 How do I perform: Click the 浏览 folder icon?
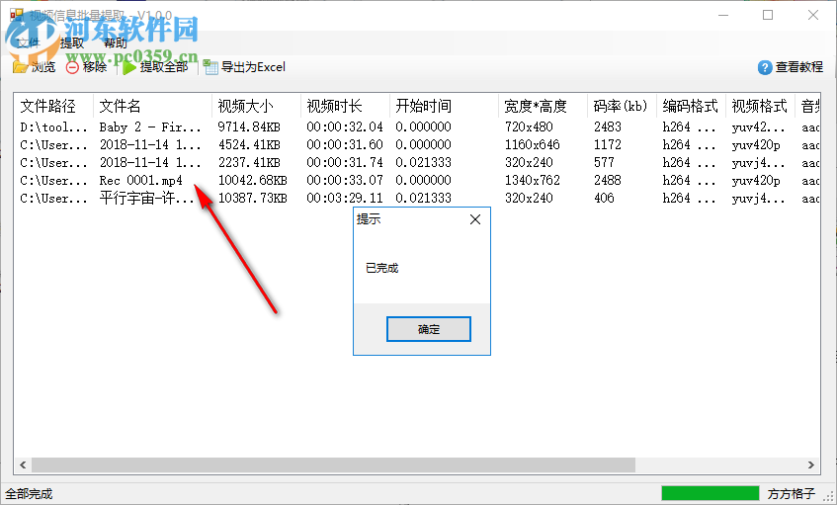(x=20, y=67)
